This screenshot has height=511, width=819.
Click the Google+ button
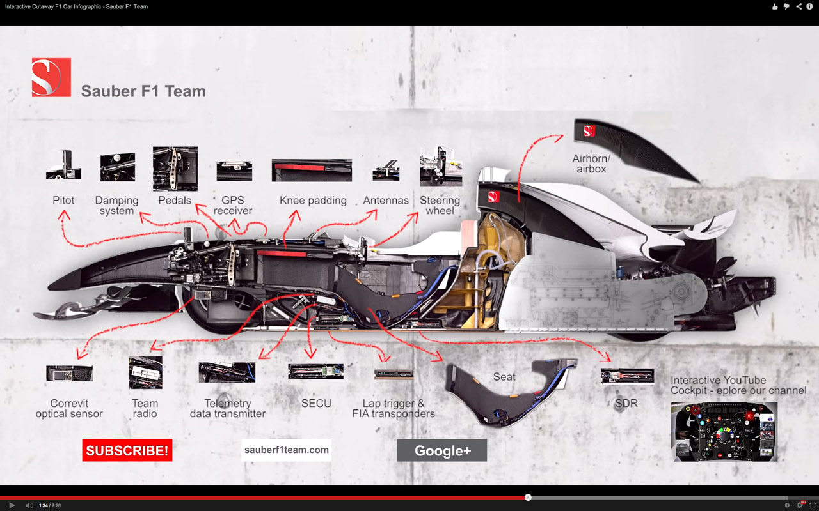click(442, 450)
